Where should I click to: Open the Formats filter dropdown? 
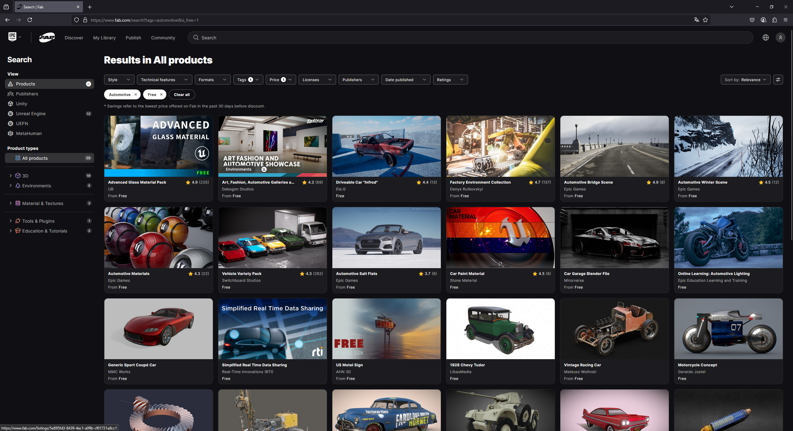coord(212,80)
